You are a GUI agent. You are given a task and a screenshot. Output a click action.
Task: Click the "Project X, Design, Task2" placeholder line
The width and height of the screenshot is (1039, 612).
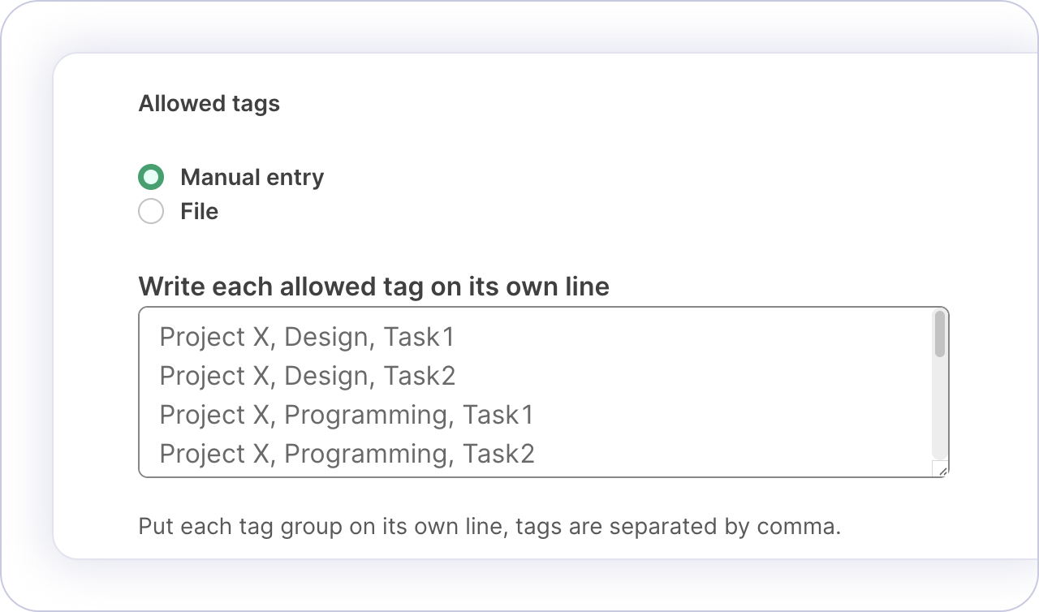pyautogui.click(x=307, y=376)
